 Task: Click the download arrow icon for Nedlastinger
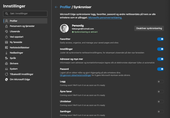6,53
